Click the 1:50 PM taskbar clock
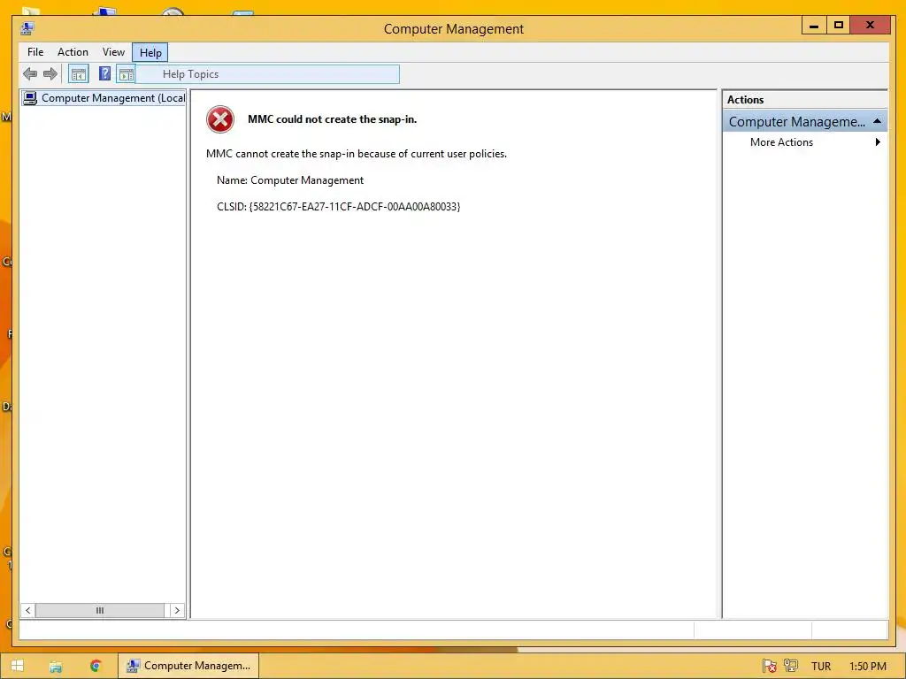 coord(867,667)
